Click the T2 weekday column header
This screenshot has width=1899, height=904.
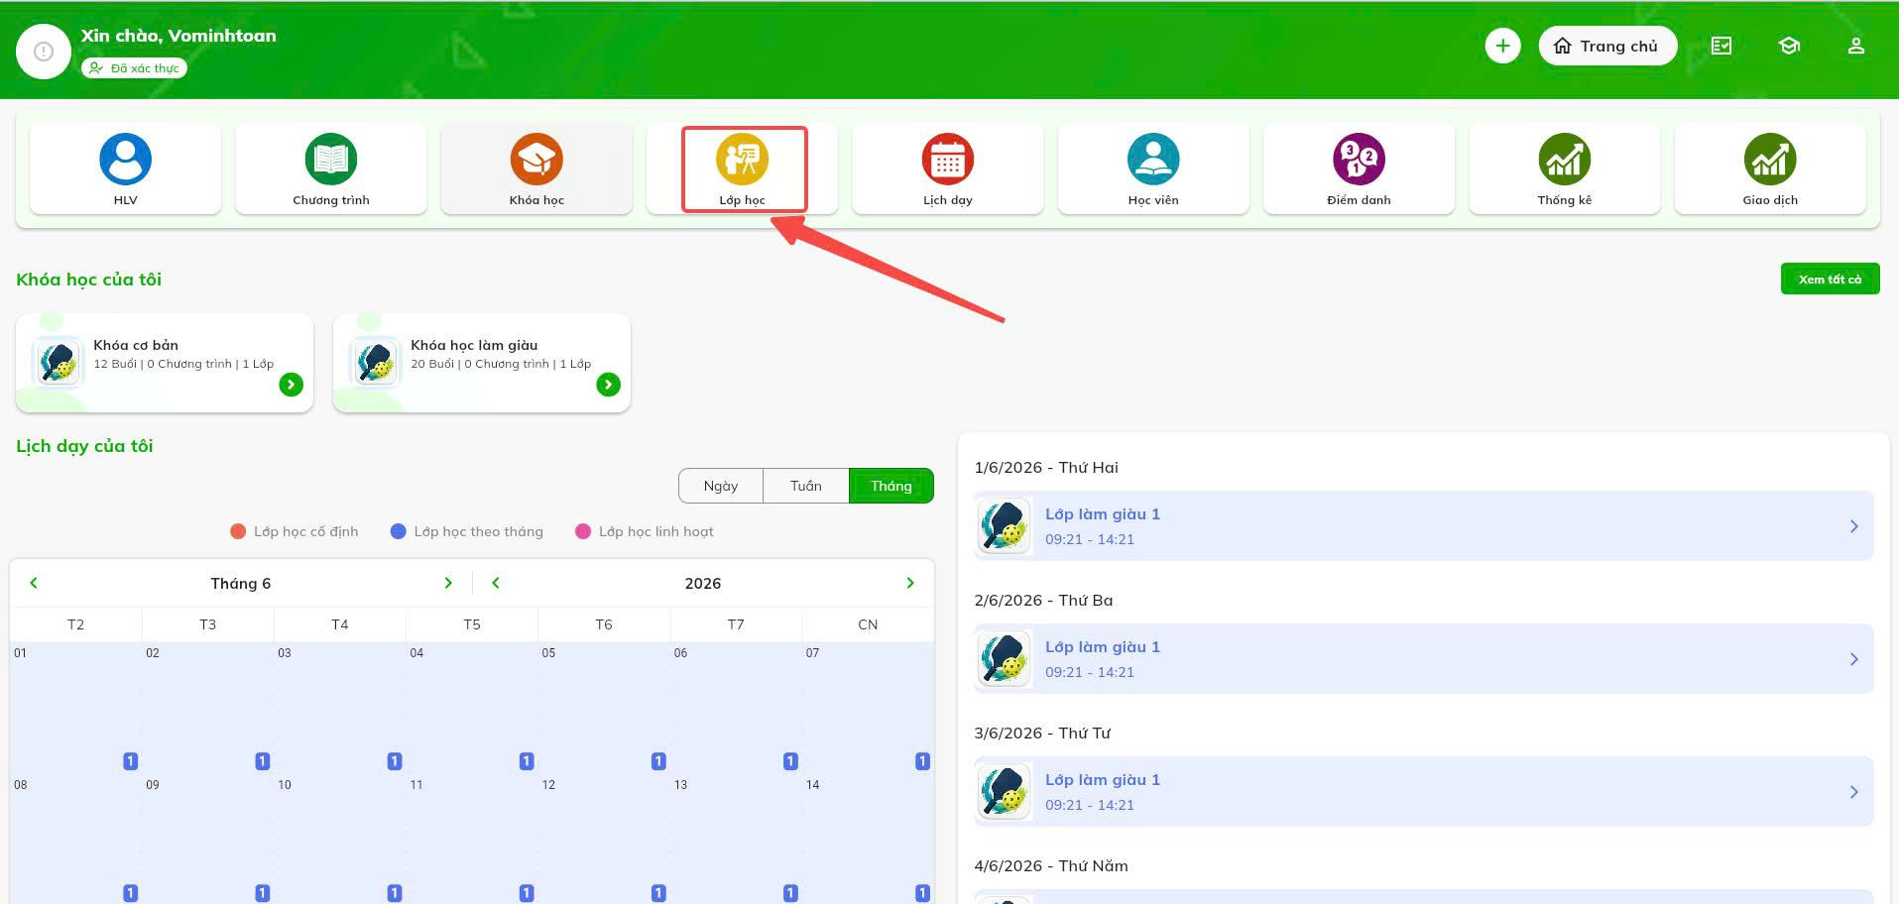click(75, 624)
